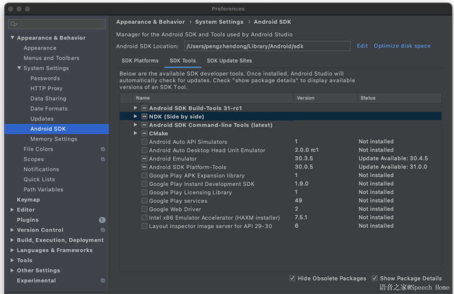The image size is (454, 294).
Task: Click the Edit link for SDK location
Action: [362, 46]
